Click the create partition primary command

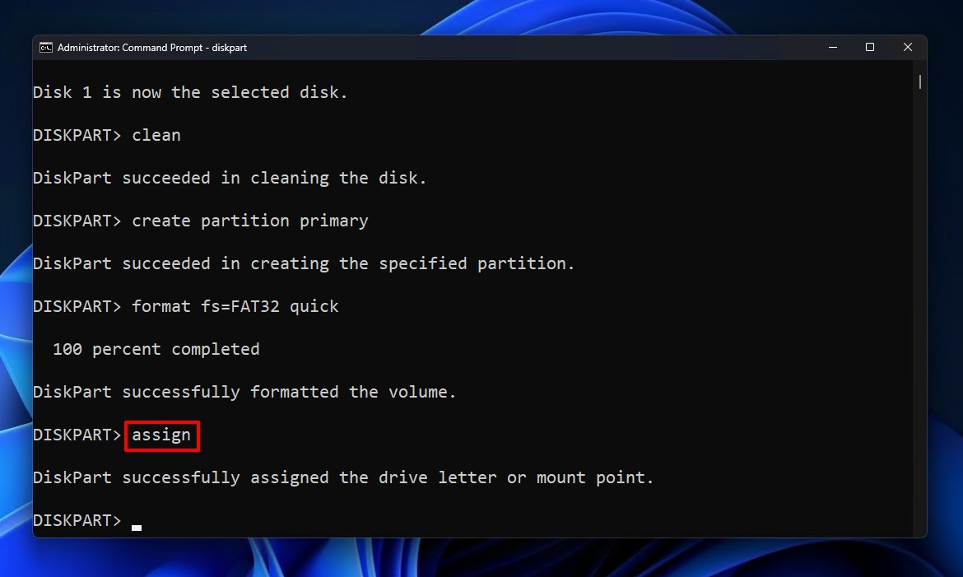250,220
